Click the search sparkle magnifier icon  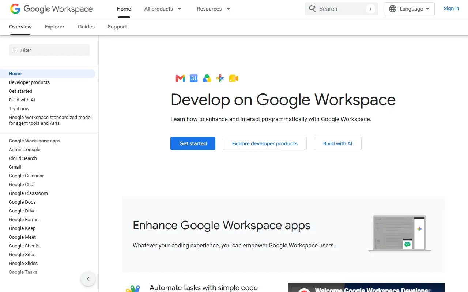coord(312,9)
